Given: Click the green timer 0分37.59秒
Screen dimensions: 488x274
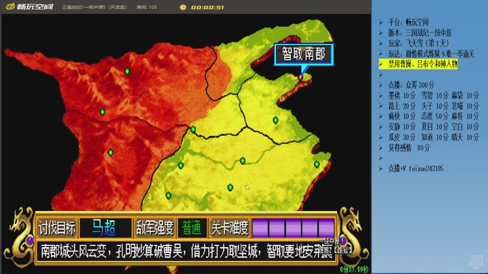Looking at the screenshot, I should (354, 269).
